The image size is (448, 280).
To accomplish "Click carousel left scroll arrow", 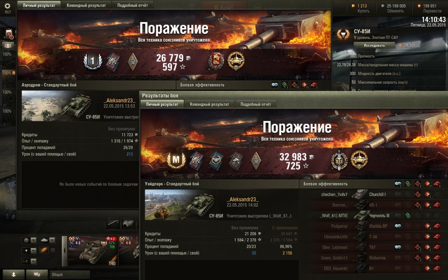I will (65, 251).
